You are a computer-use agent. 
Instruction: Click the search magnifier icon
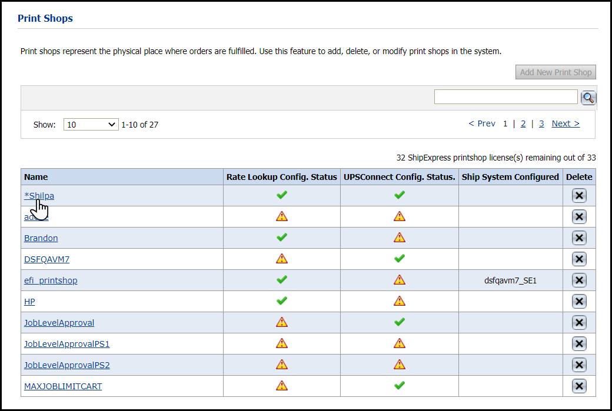pyautogui.click(x=588, y=98)
